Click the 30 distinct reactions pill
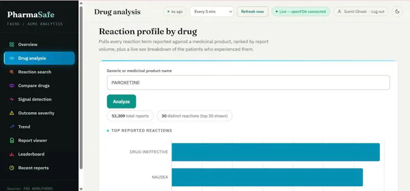This screenshot has width=410, height=191. click(x=194, y=116)
